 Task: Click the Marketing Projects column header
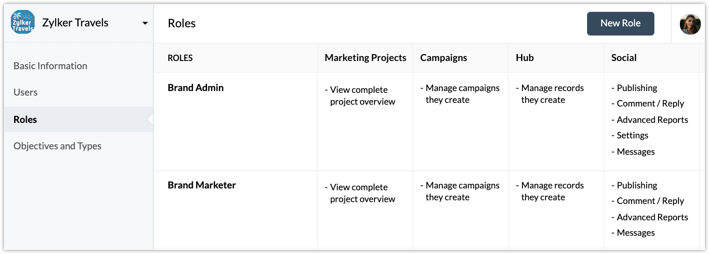(x=365, y=58)
